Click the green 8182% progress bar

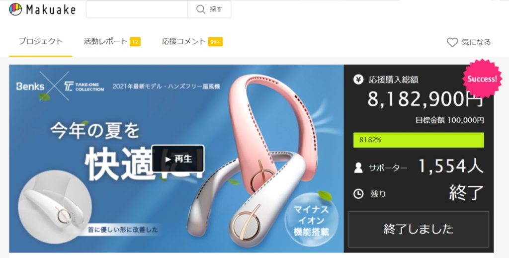tap(419, 140)
